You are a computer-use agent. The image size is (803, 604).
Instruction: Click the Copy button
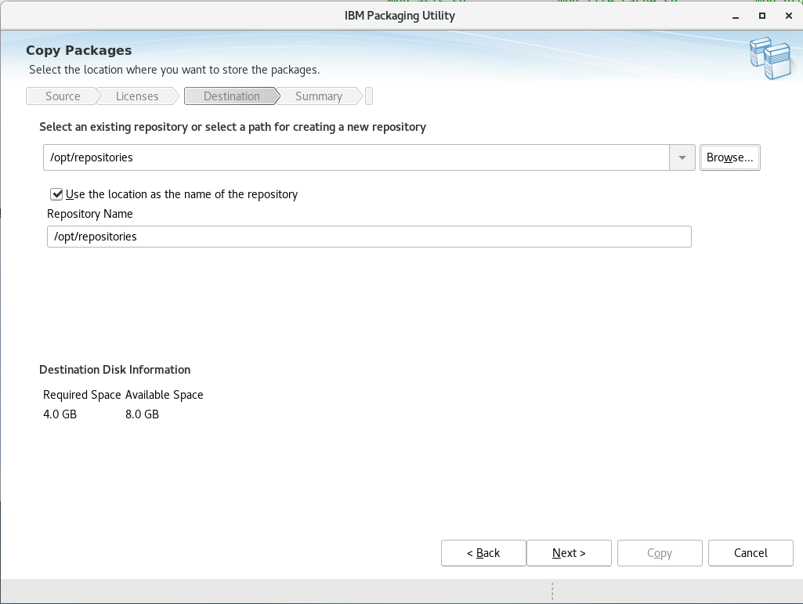click(x=660, y=553)
